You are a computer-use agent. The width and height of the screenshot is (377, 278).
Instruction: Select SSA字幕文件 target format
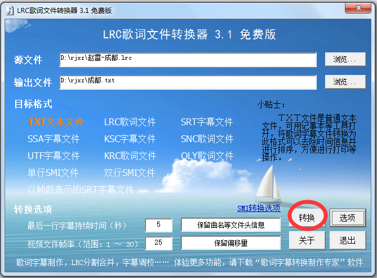[54, 139]
